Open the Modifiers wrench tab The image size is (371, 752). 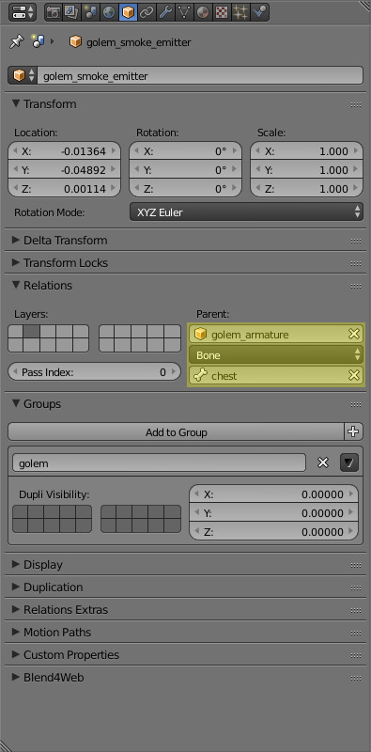point(165,12)
